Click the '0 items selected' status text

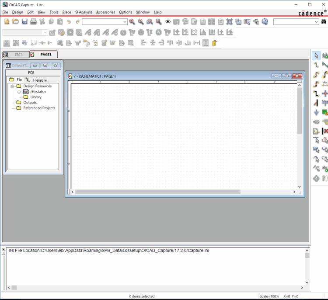pos(142,296)
